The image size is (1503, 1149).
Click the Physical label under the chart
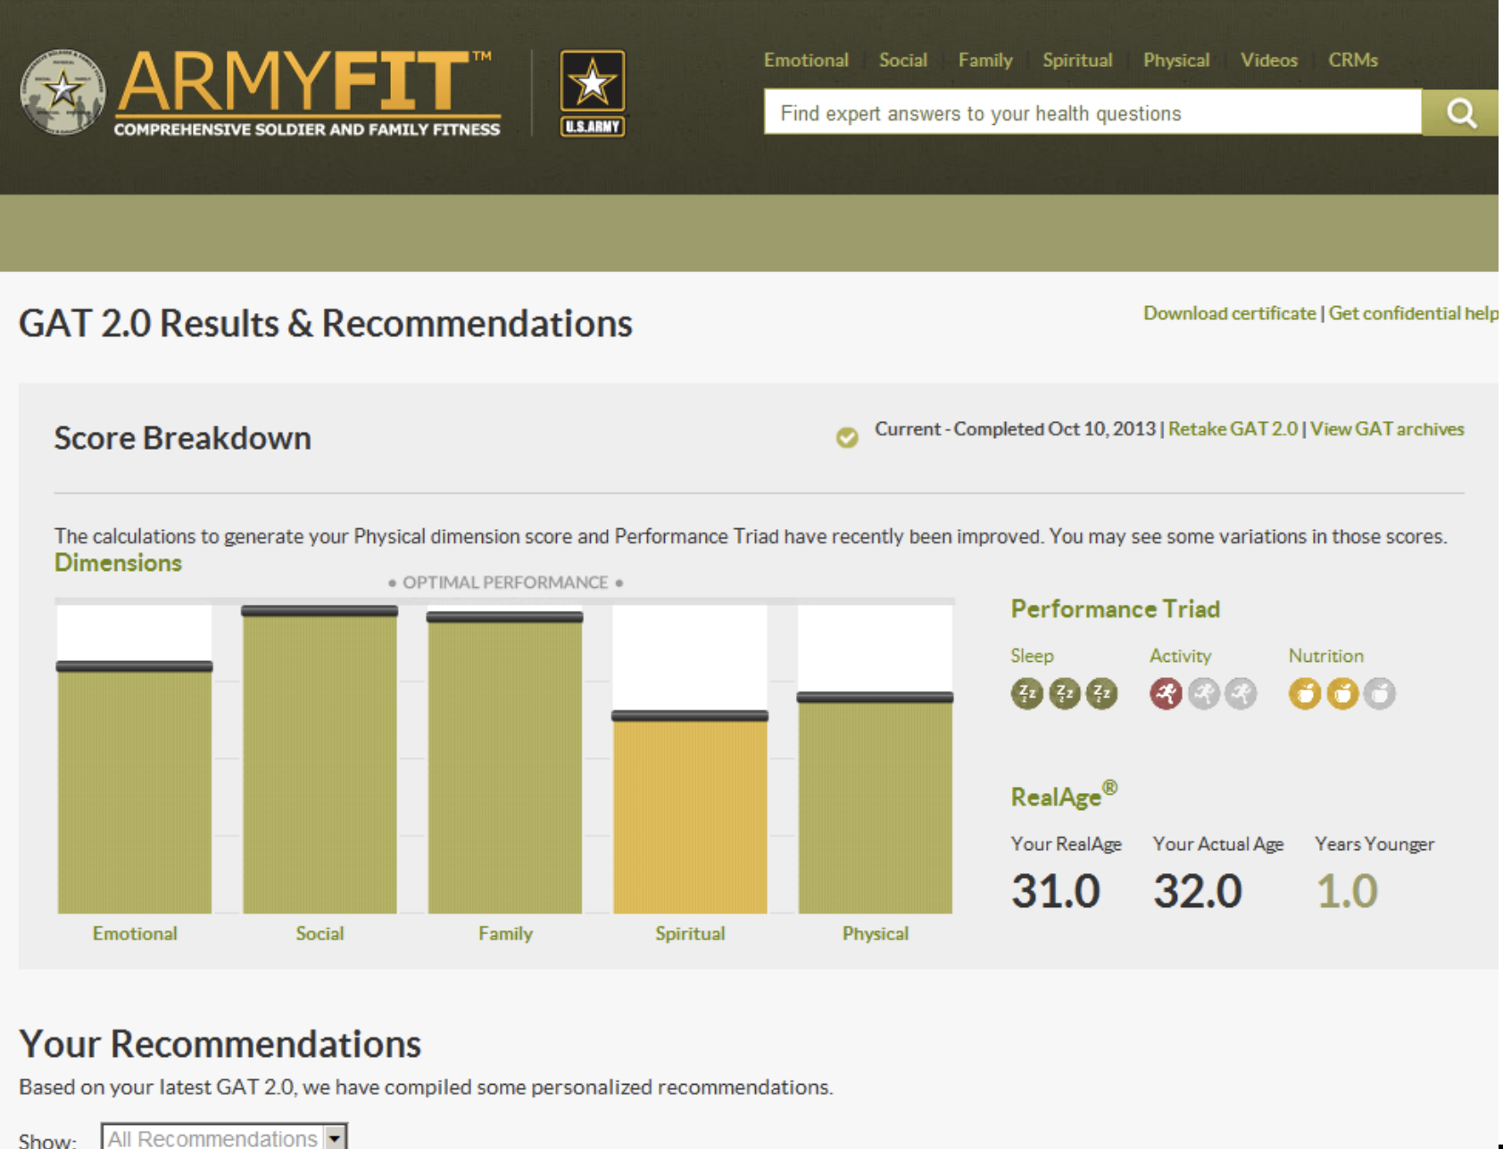click(x=876, y=933)
